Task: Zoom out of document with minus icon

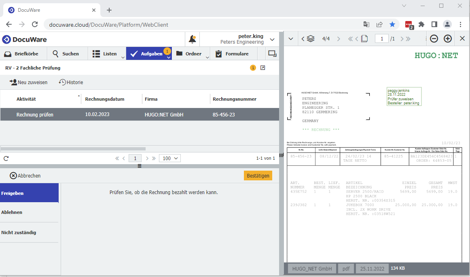Action: click(434, 39)
